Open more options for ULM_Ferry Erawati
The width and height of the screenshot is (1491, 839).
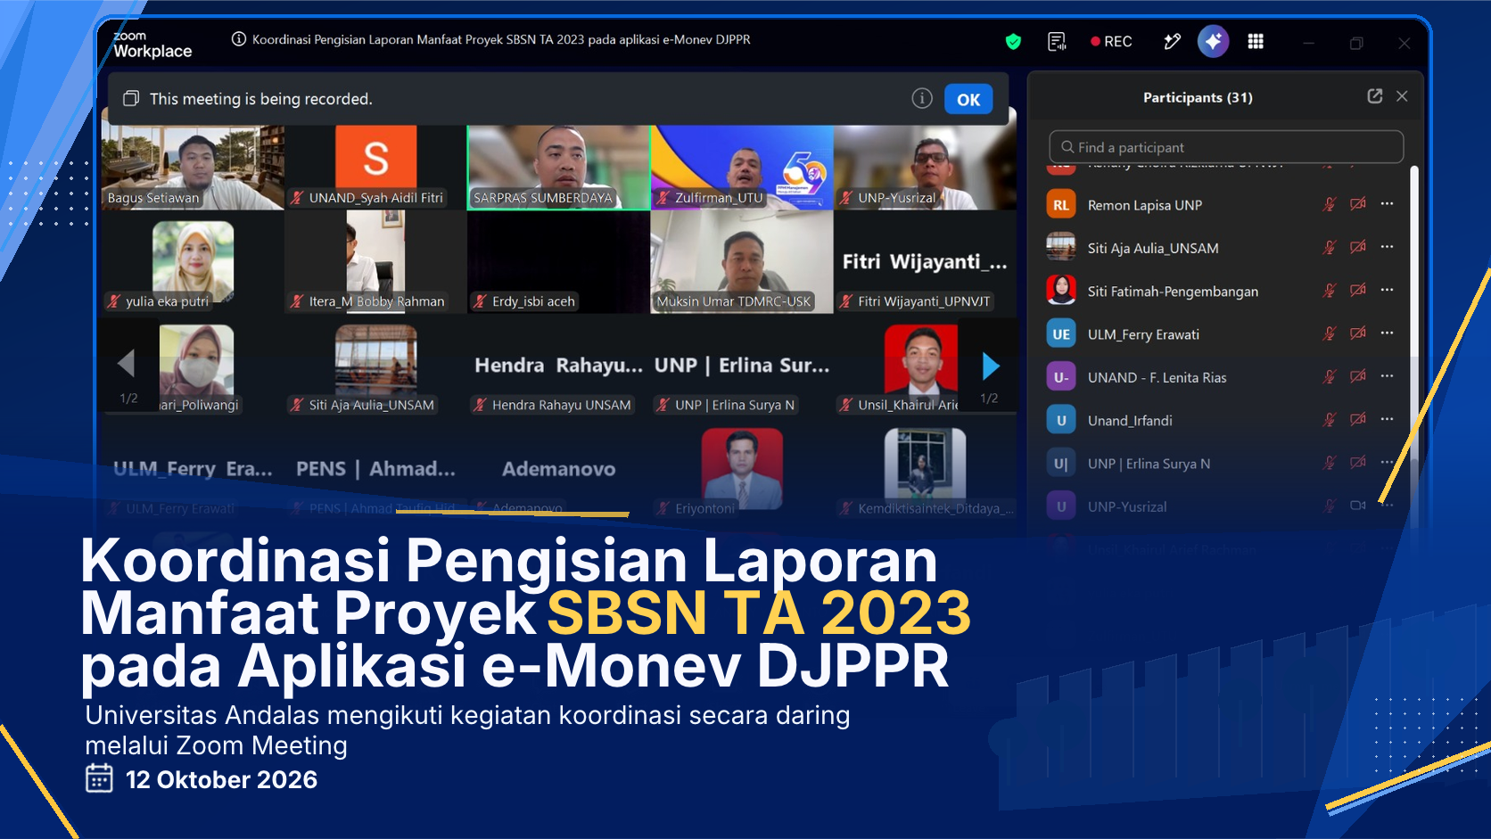1387,333
